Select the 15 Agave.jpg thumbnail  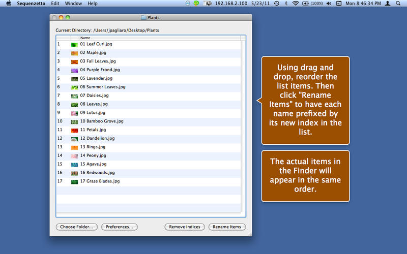point(74,164)
